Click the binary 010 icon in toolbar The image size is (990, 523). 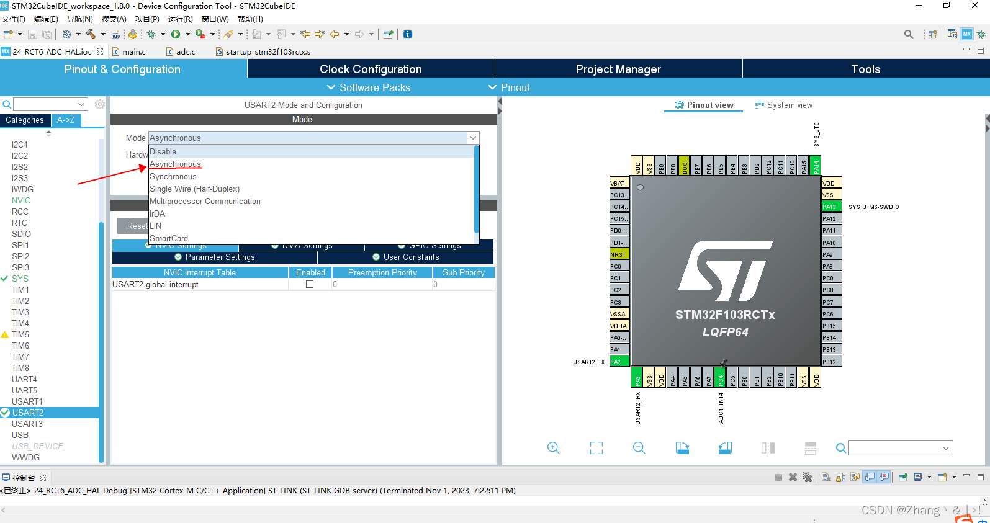coord(115,34)
